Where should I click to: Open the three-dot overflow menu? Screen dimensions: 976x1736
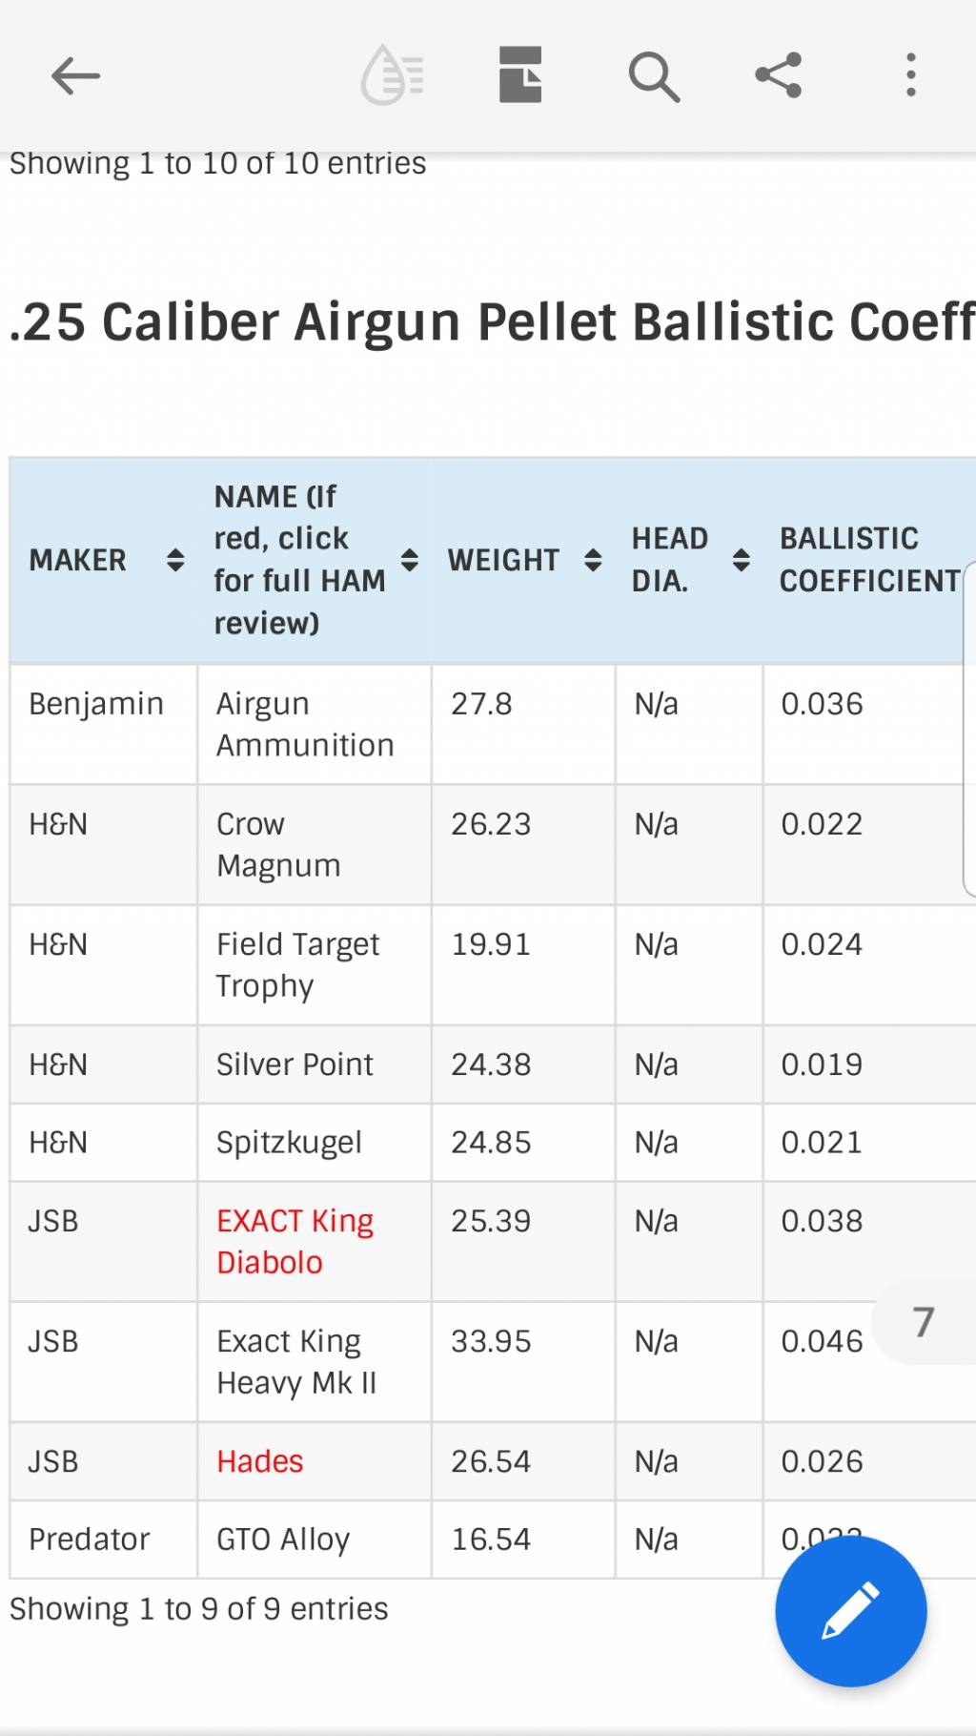(911, 75)
